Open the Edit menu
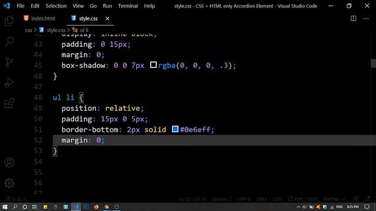 [35, 6]
